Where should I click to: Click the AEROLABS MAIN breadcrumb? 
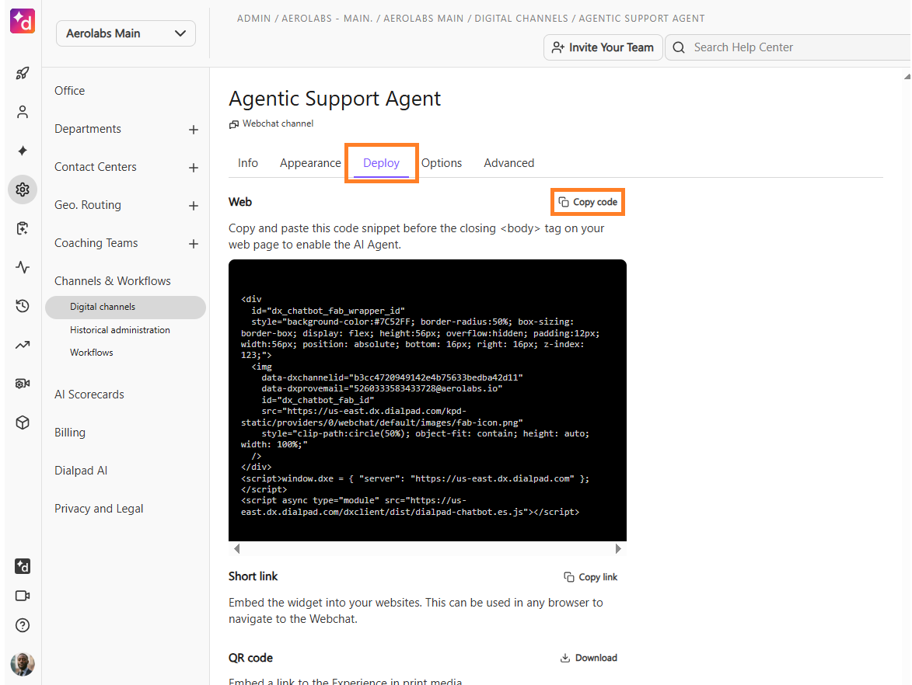click(x=424, y=19)
